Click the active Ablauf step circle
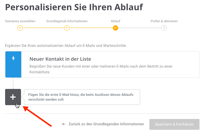The height and width of the screenshot is (134, 201). pyautogui.click(x=115, y=28)
